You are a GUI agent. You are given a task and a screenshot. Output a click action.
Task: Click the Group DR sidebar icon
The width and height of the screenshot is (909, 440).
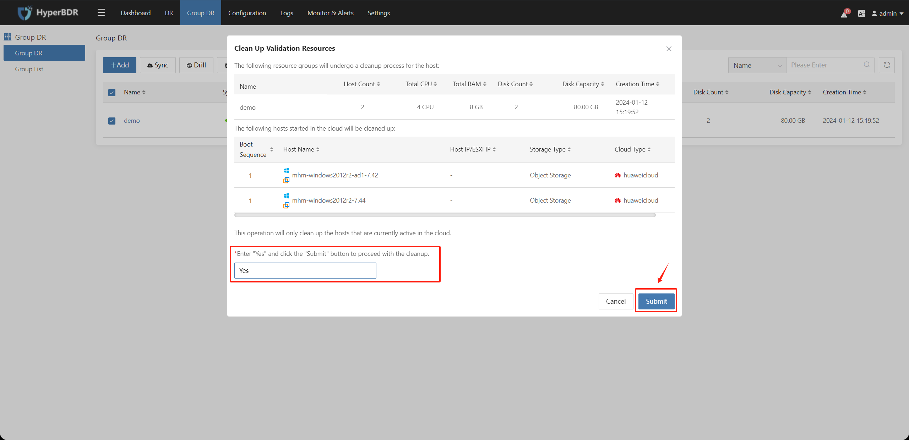[7, 37]
